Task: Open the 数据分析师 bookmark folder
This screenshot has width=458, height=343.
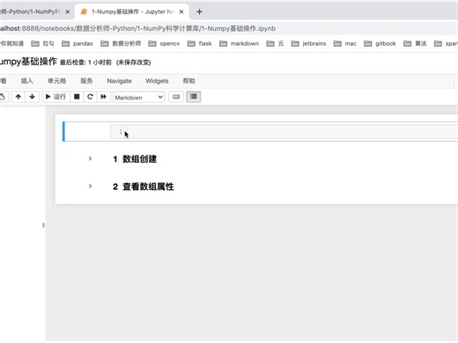Action: [121, 44]
